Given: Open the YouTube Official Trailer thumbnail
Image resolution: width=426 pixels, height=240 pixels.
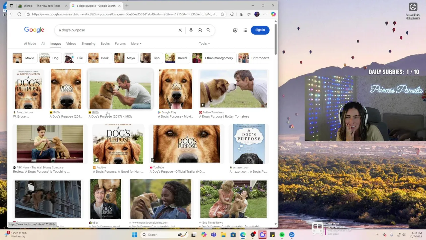Looking at the screenshot, I should [x=186, y=144].
